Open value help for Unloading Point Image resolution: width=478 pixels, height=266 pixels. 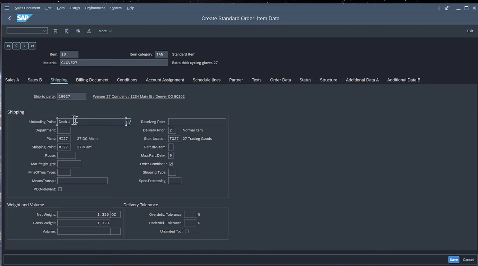click(x=128, y=122)
